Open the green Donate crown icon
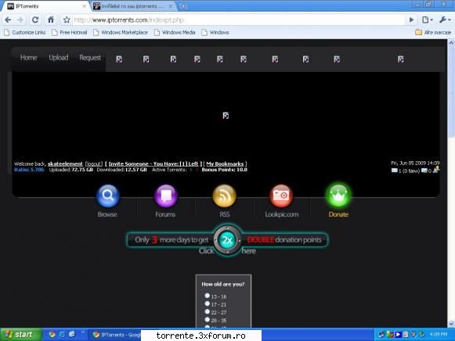 point(338,196)
